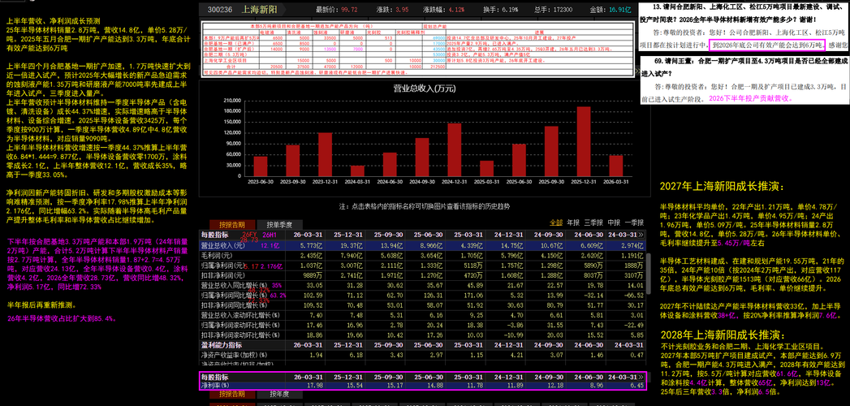This screenshot has width=850, height=406.
Task: Click the 最新价 value 99.72
Action: [x=350, y=10]
